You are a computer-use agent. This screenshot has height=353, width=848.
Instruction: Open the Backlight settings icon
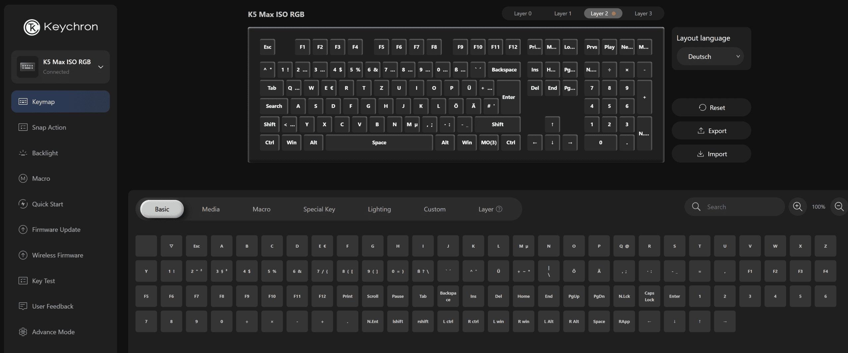[23, 153]
